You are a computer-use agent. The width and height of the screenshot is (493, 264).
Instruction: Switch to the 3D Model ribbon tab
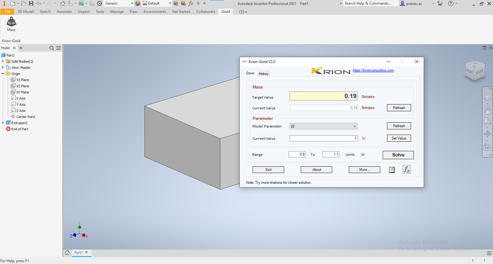coord(26,12)
